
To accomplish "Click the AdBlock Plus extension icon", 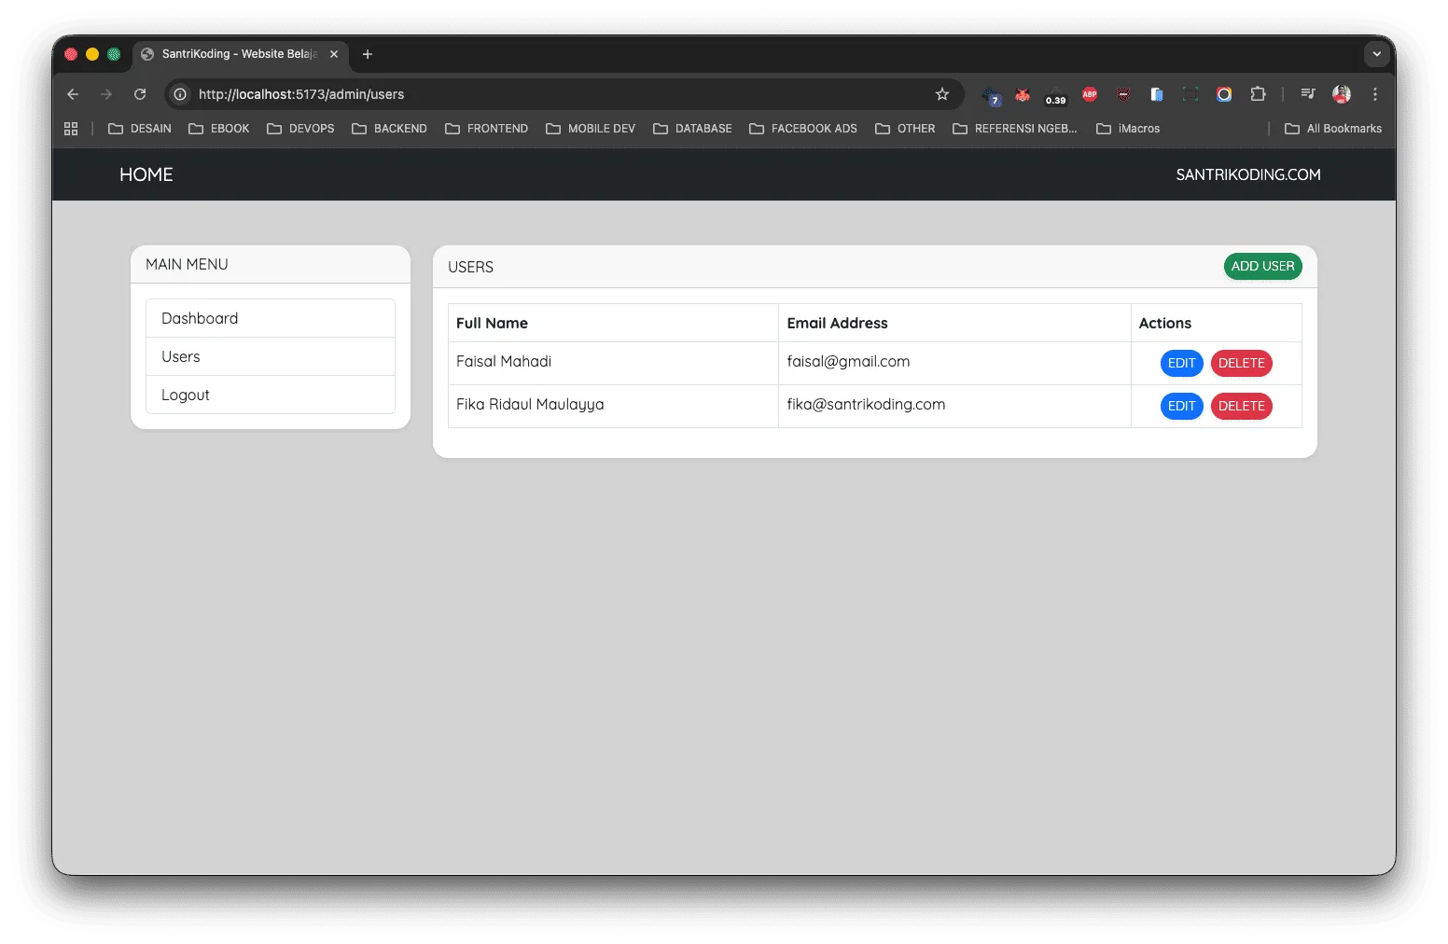I will [1090, 94].
